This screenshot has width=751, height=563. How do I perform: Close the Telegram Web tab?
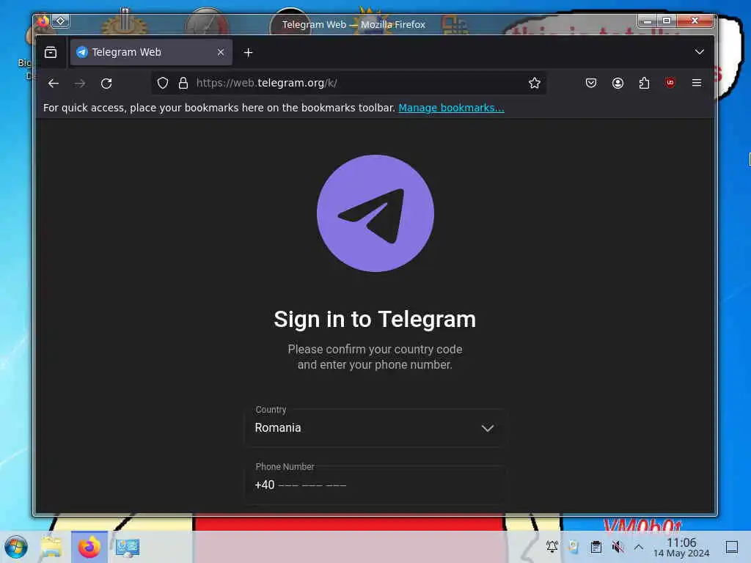[x=221, y=52]
